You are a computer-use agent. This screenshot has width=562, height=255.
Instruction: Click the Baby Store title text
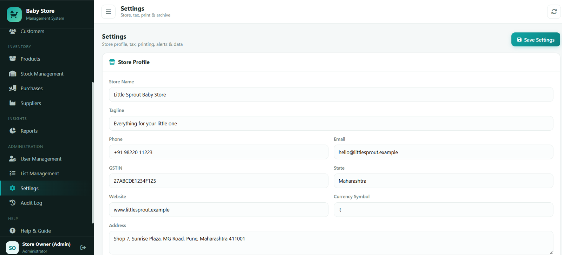pos(40,11)
